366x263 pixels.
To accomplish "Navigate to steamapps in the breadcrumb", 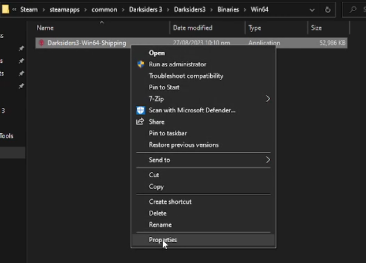I will tap(65, 10).
